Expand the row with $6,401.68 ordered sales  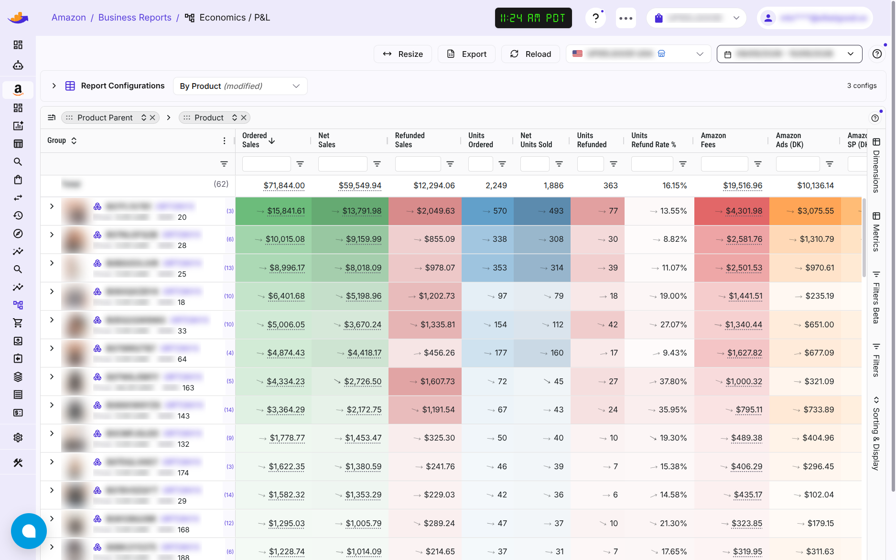[x=52, y=291]
